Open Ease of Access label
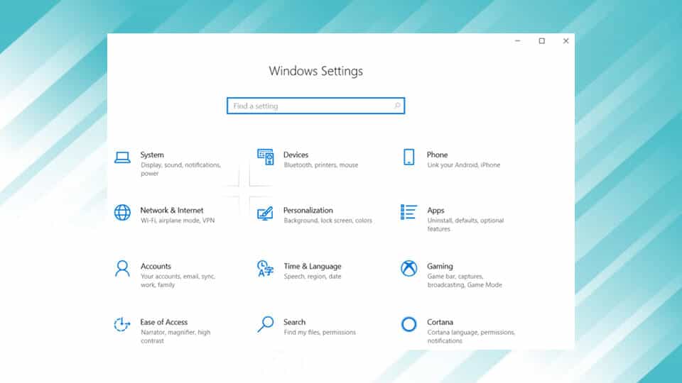682x383 pixels. point(163,322)
